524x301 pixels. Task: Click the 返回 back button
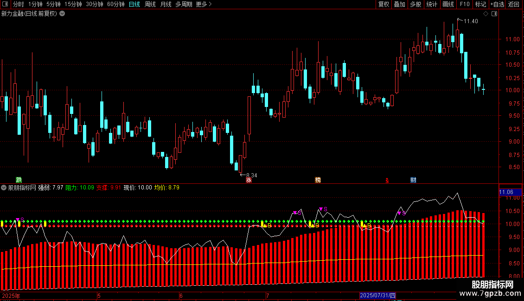pos(514,4)
